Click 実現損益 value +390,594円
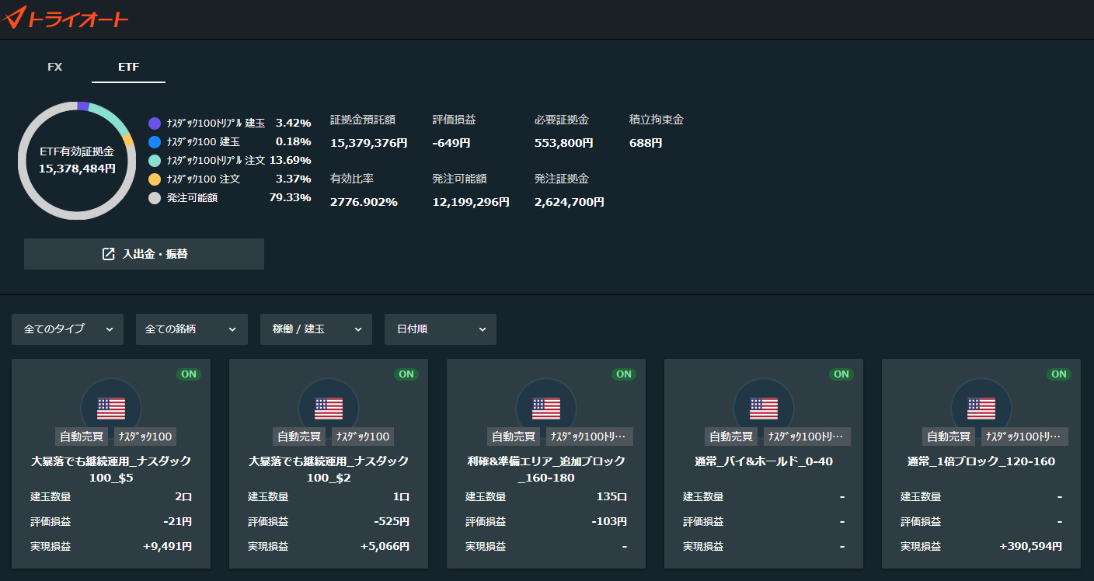Image resolution: width=1094 pixels, height=581 pixels. pos(1031,546)
